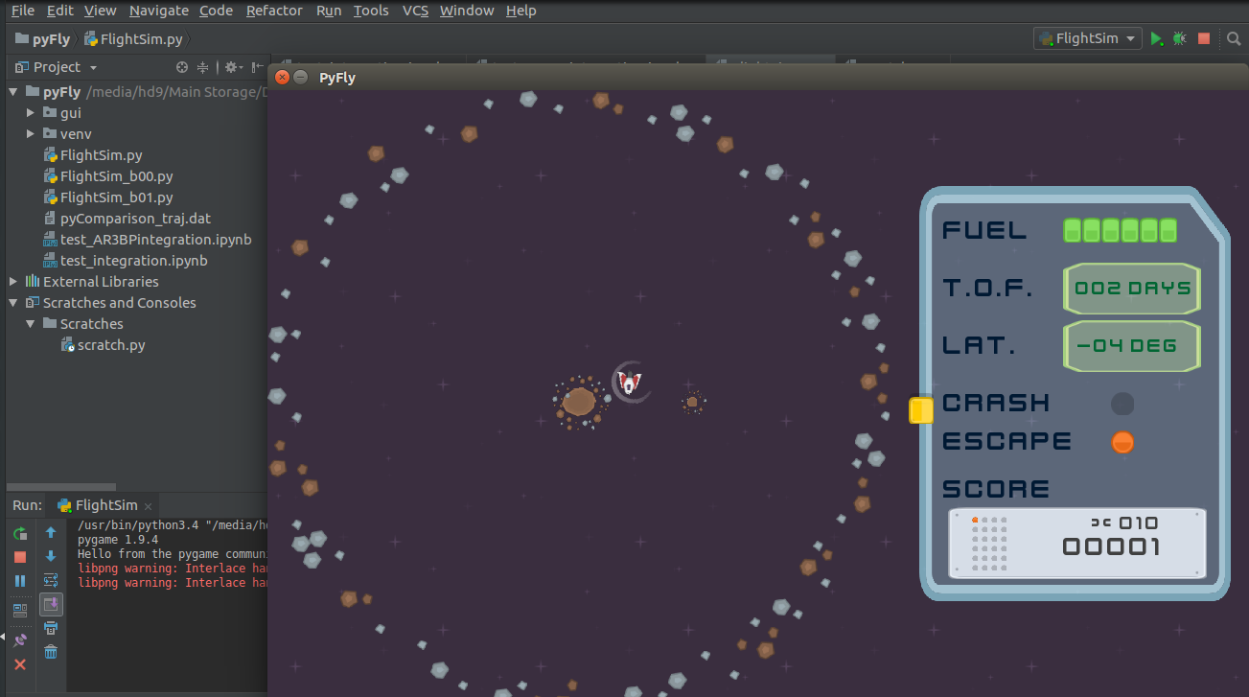
Task: Expand the venv folder
Action: pos(31,134)
